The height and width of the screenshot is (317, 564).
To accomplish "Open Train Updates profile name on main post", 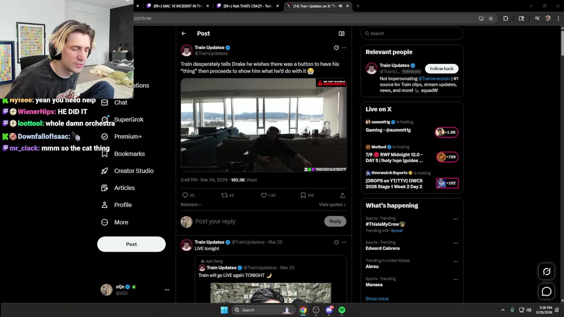I will [x=209, y=48].
